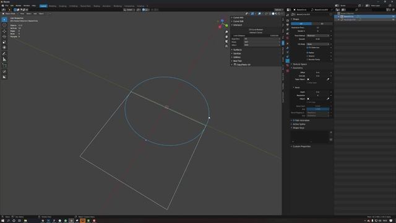This screenshot has height=223, width=396.
Task: Select 2D shape option
Action: pos(301,24)
